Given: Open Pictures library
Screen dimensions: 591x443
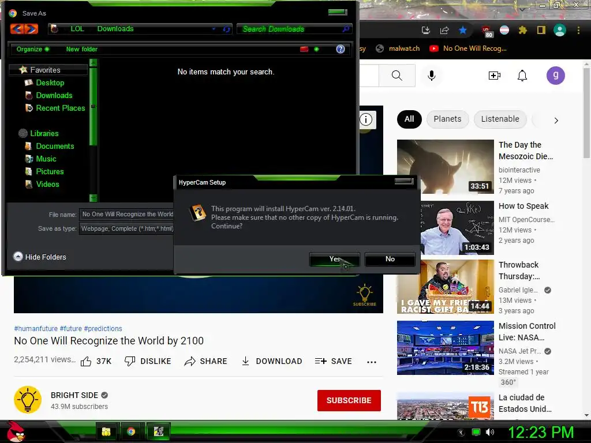Looking at the screenshot, I should click(50, 172).
